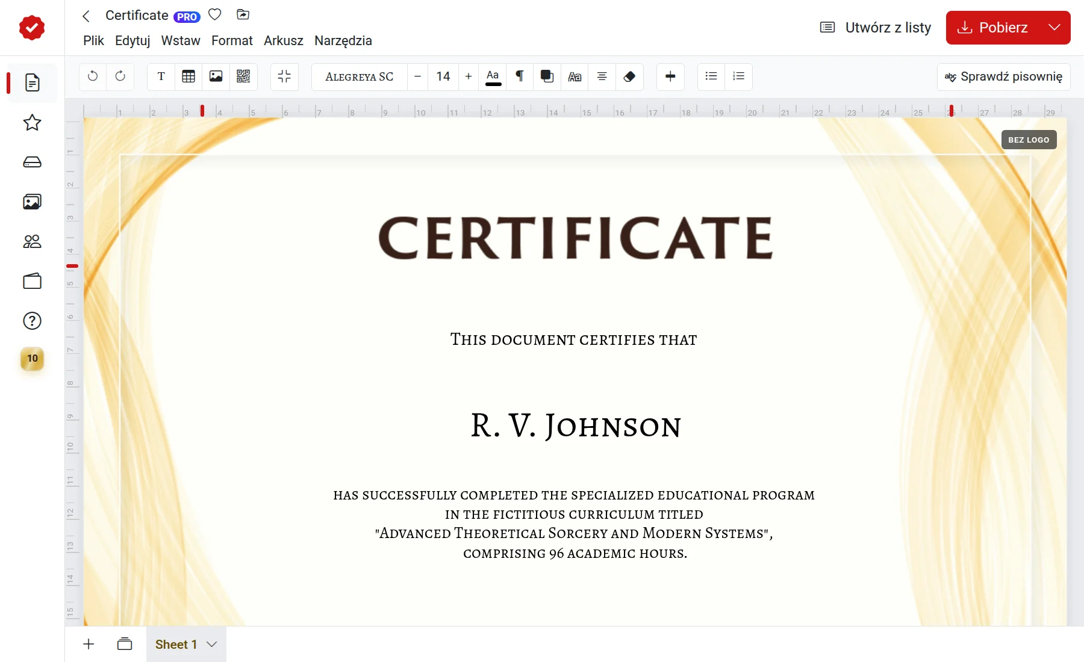
Task: Click the eraser clear formatting icon
Action: (629, 76)
